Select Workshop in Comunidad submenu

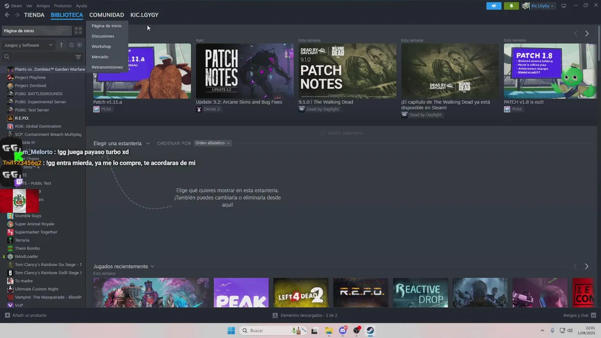pos(101,46)
